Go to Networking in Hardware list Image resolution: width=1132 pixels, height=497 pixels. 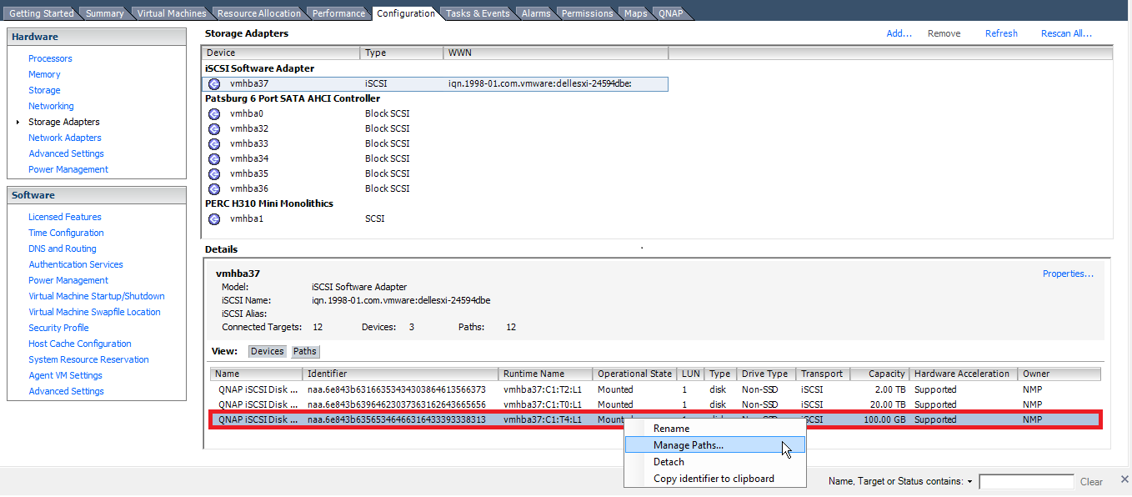click(x=51, y=106)
